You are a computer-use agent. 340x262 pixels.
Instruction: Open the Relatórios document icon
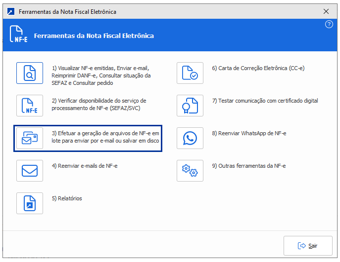[x=30, y=203]
